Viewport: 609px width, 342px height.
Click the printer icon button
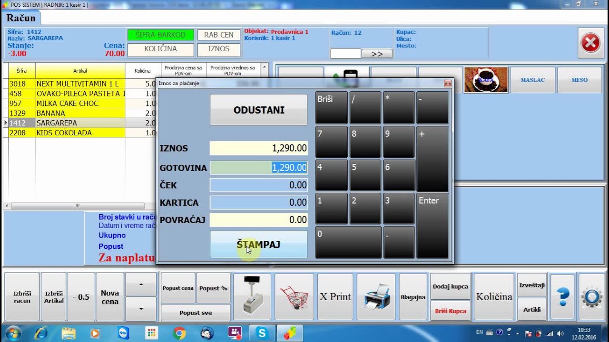coord(376,296)
